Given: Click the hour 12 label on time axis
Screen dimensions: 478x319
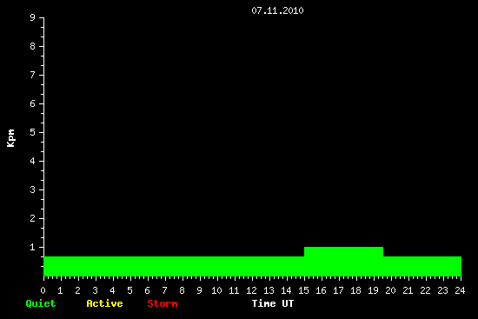Looking at the screenshot, I should point(251,290).
